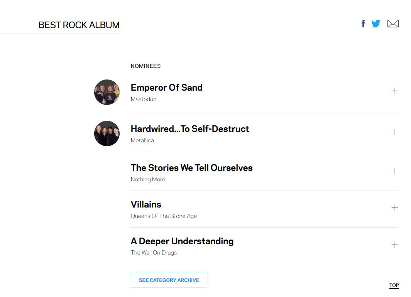Image resolution: width=411 pixels, height=297 pixels.
Task: Expand the Villains nominee row
Action: [394, 208]
